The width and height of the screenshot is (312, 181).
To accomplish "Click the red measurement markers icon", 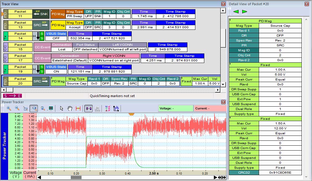I will pos(78,108).
